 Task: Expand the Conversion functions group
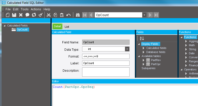pyautogui.click(x=186, y=57)
